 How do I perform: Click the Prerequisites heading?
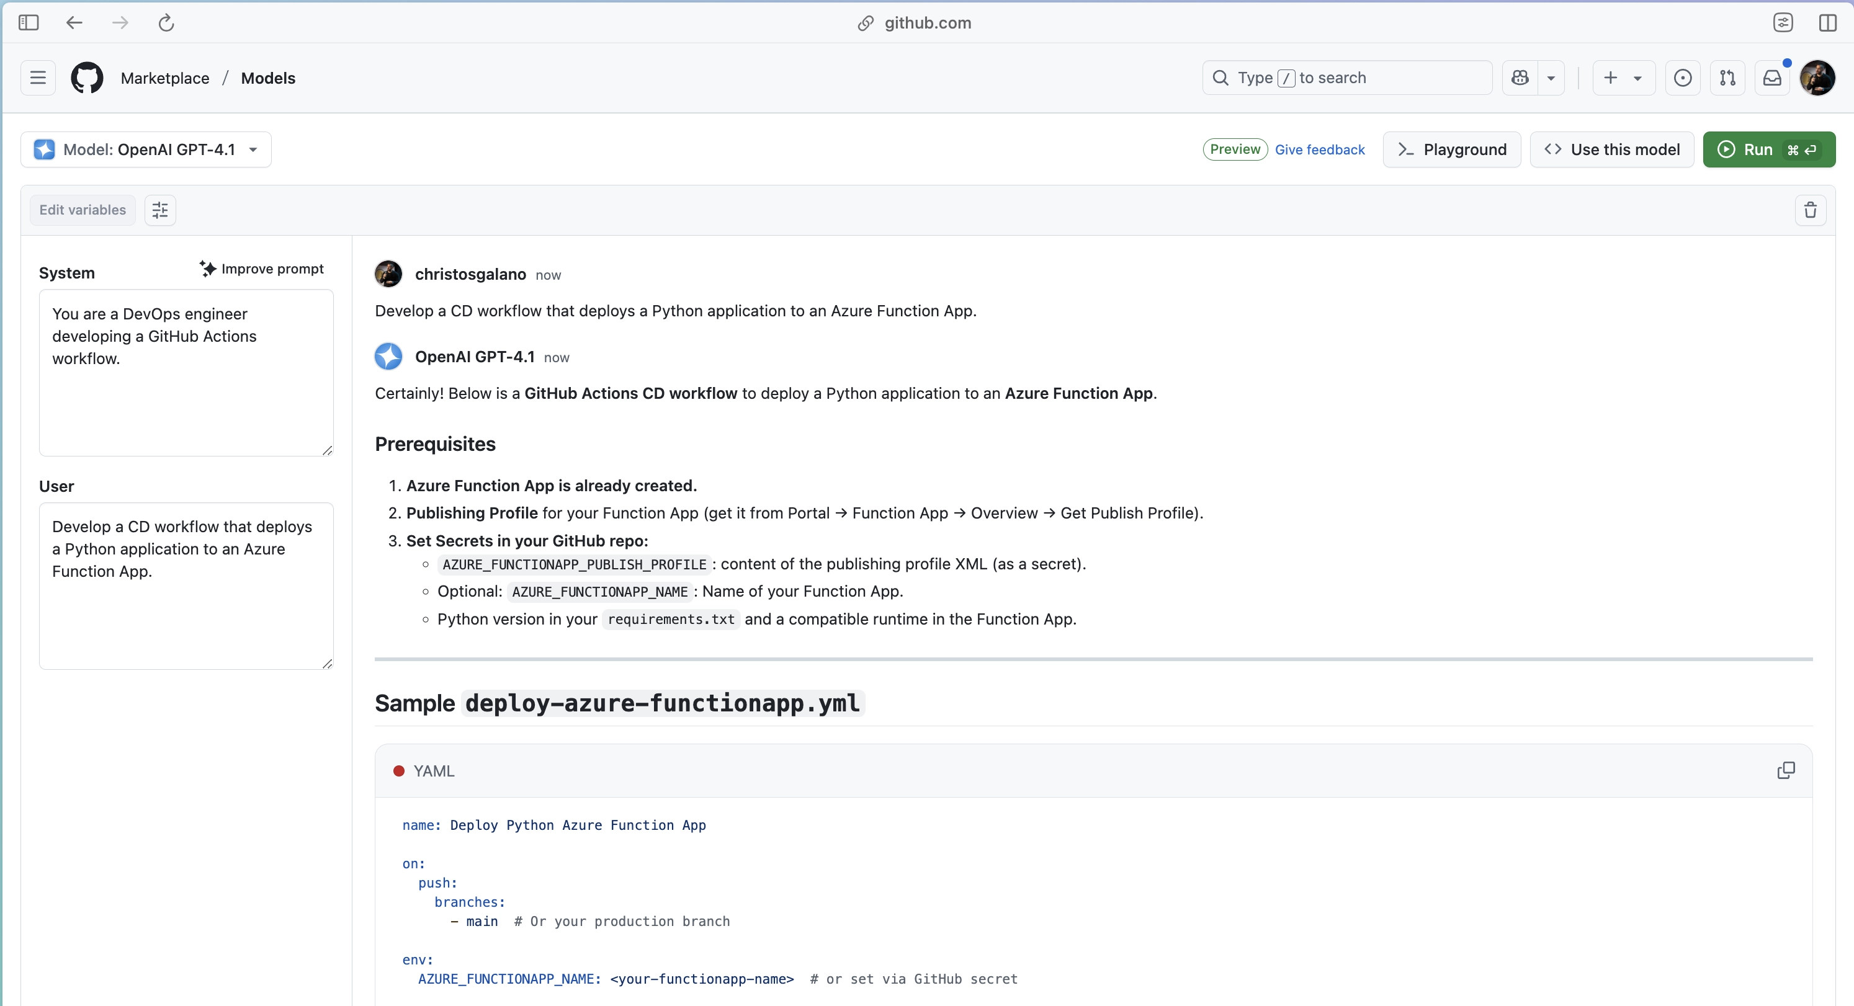(x=435, y=444)
